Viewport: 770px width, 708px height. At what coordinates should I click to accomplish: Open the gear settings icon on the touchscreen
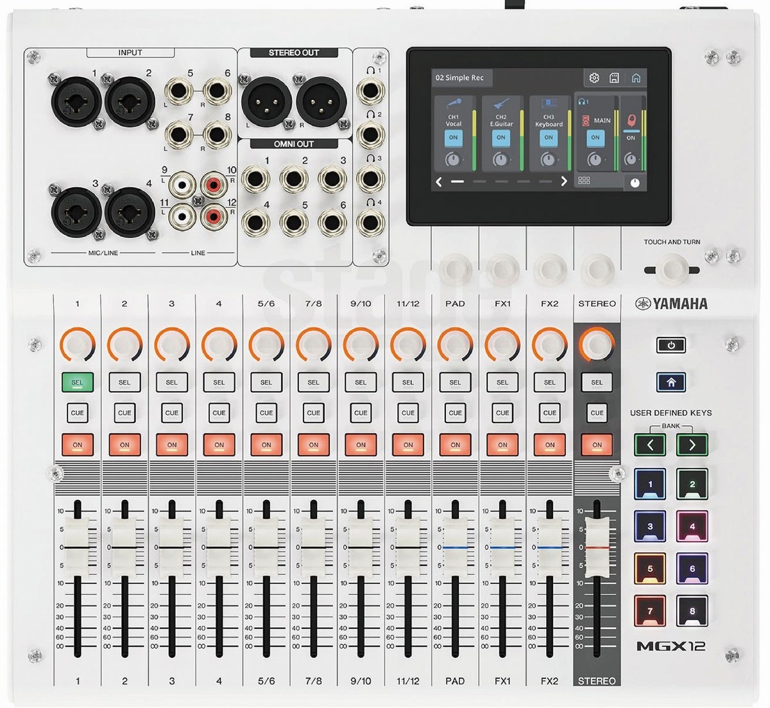click(594, 78)
